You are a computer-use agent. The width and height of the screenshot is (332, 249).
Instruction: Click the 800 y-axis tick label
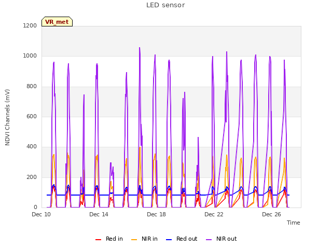click(x=32, y=87)
